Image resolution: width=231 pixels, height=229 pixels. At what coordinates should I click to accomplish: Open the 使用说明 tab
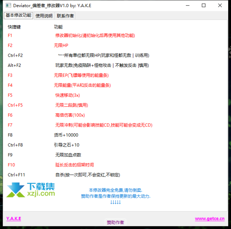click(x=44, y=16)
